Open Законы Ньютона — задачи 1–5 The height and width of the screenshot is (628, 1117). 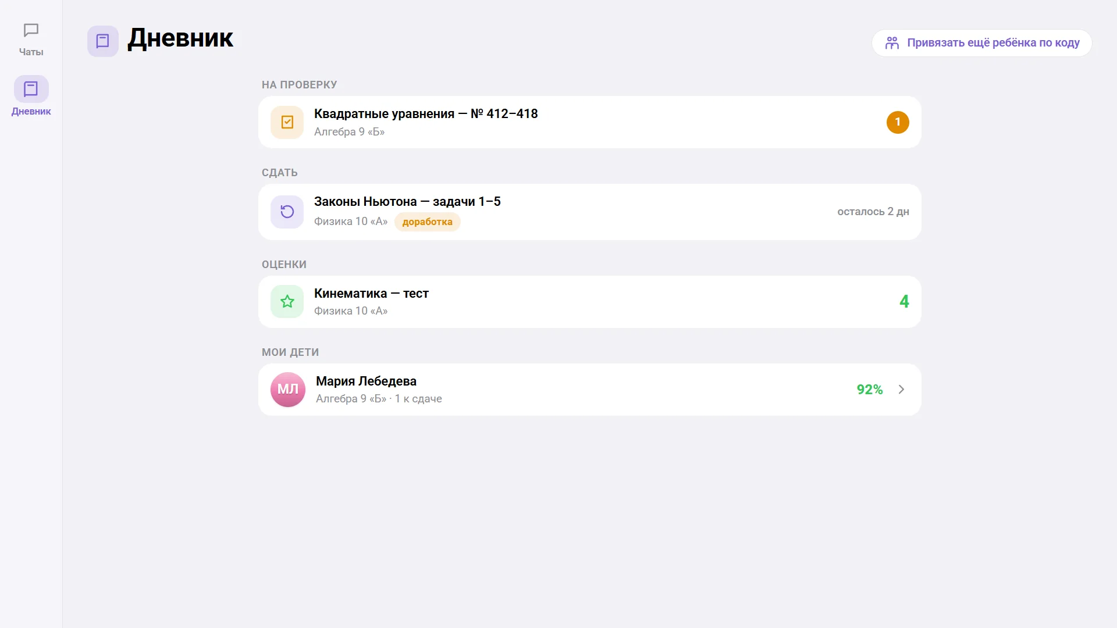pyautogui.click(x=589, y=212)
